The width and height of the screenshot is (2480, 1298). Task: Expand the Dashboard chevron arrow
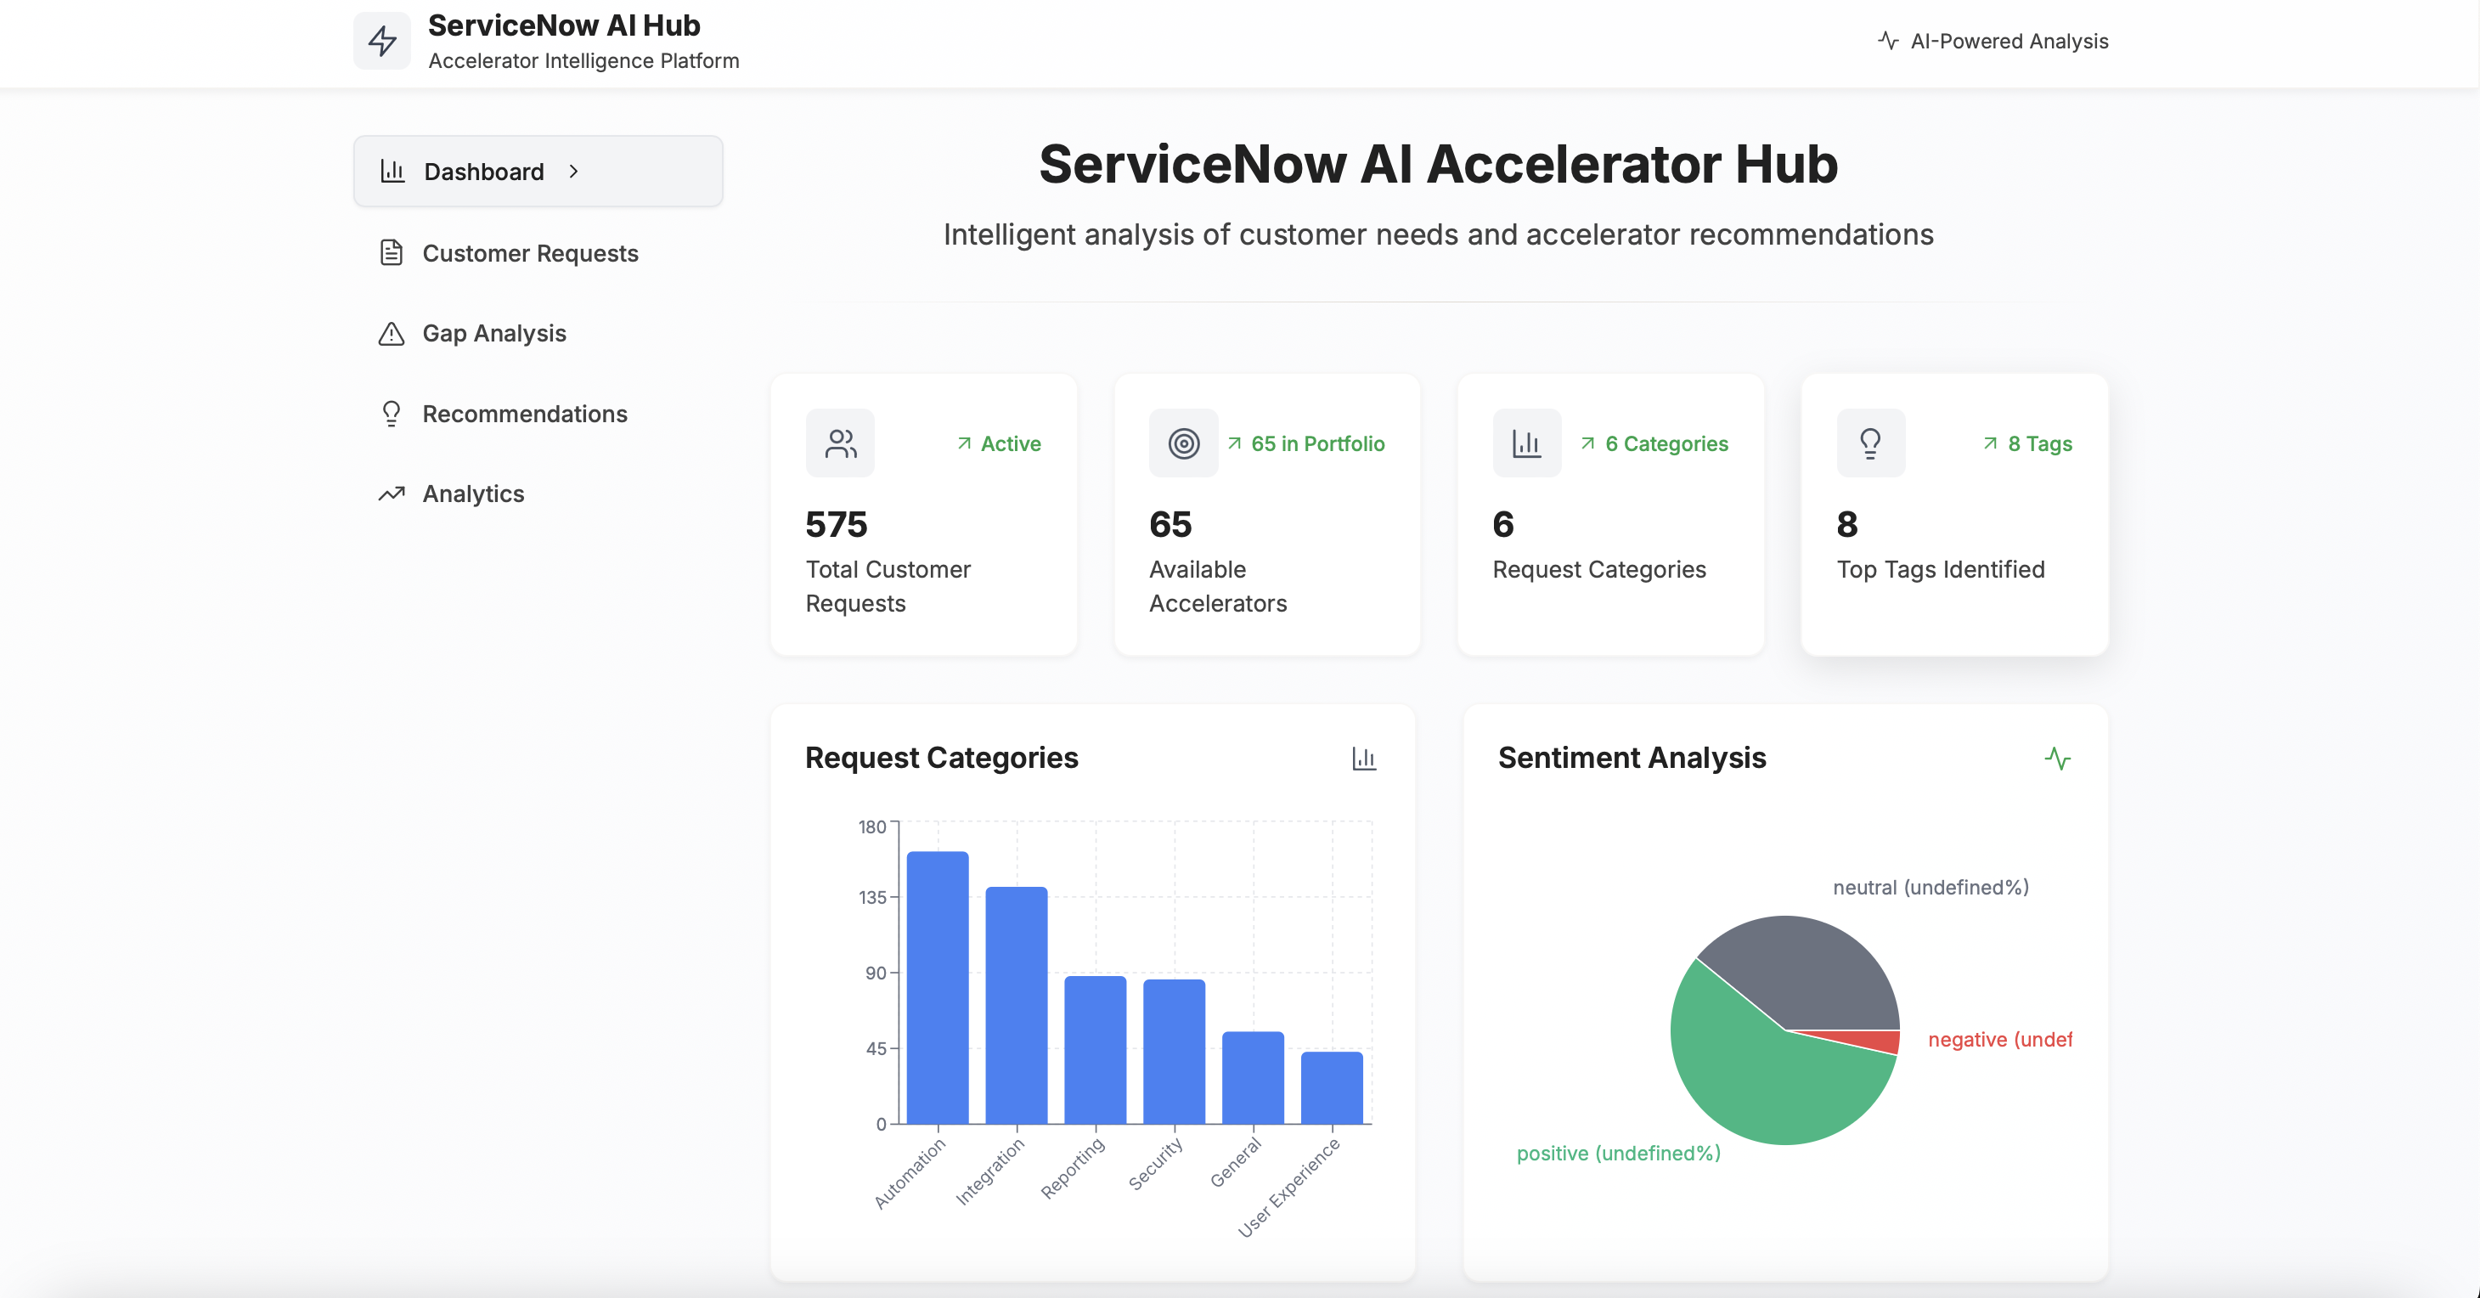[x=574, y=172]
